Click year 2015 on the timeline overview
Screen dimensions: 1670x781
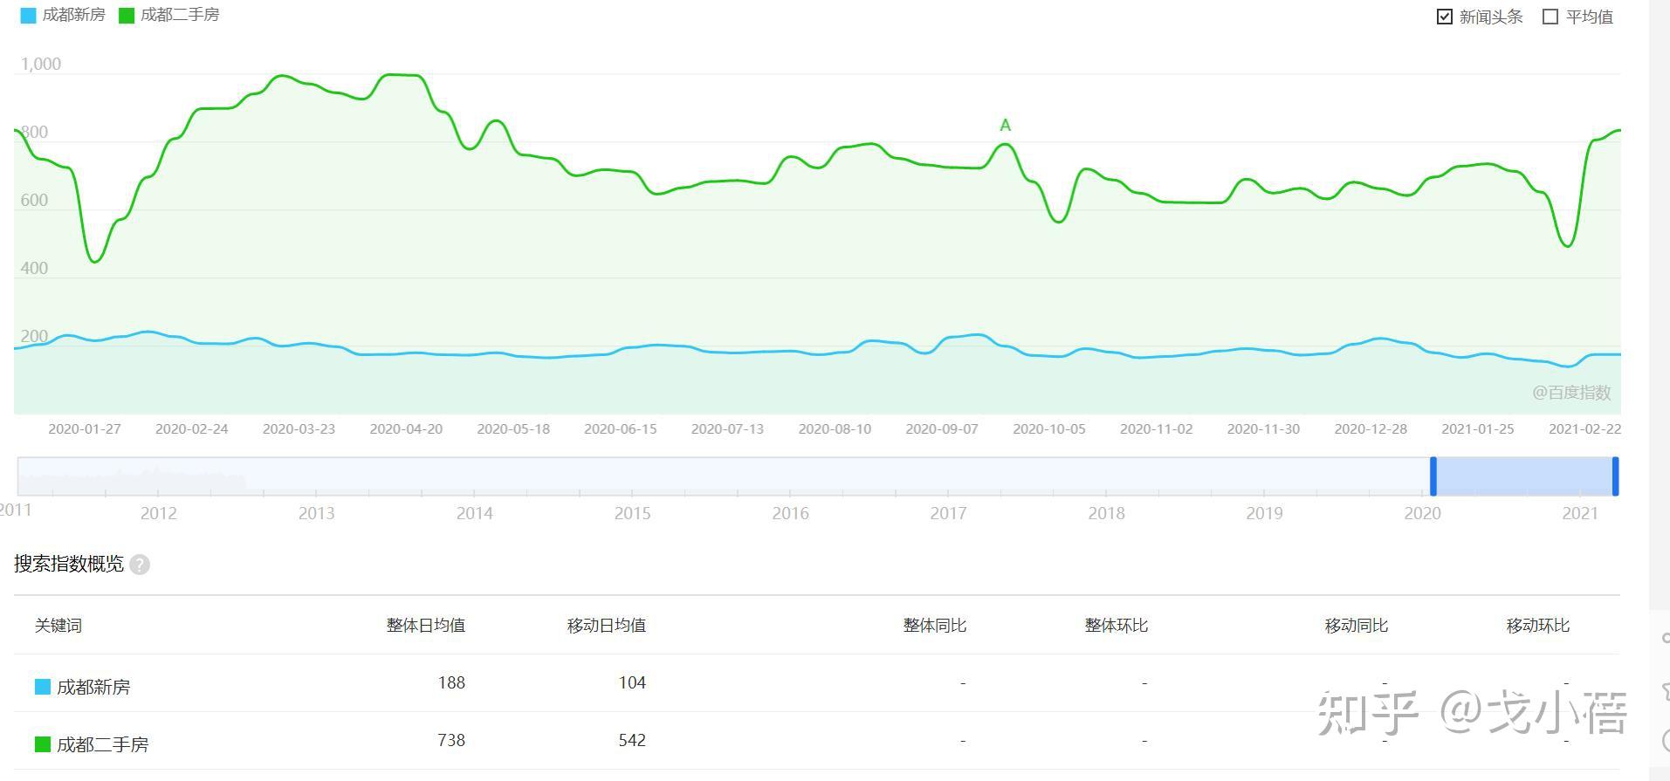632,513
